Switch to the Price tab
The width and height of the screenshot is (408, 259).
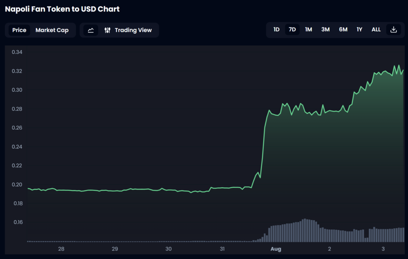(19, 30)
